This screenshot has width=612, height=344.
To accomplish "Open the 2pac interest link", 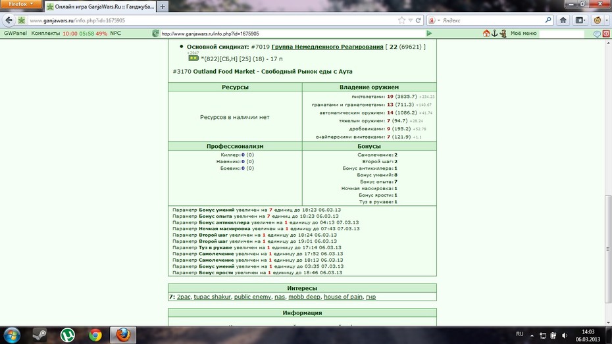I will click(184, 297).
